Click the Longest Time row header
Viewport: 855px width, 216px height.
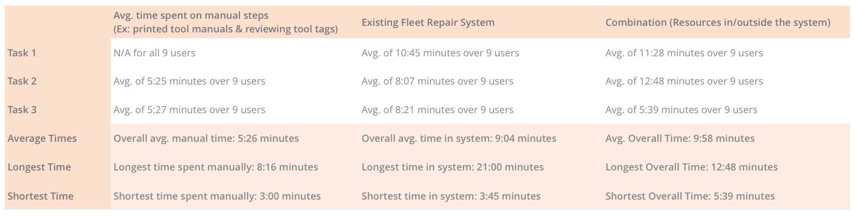point(39,167)
